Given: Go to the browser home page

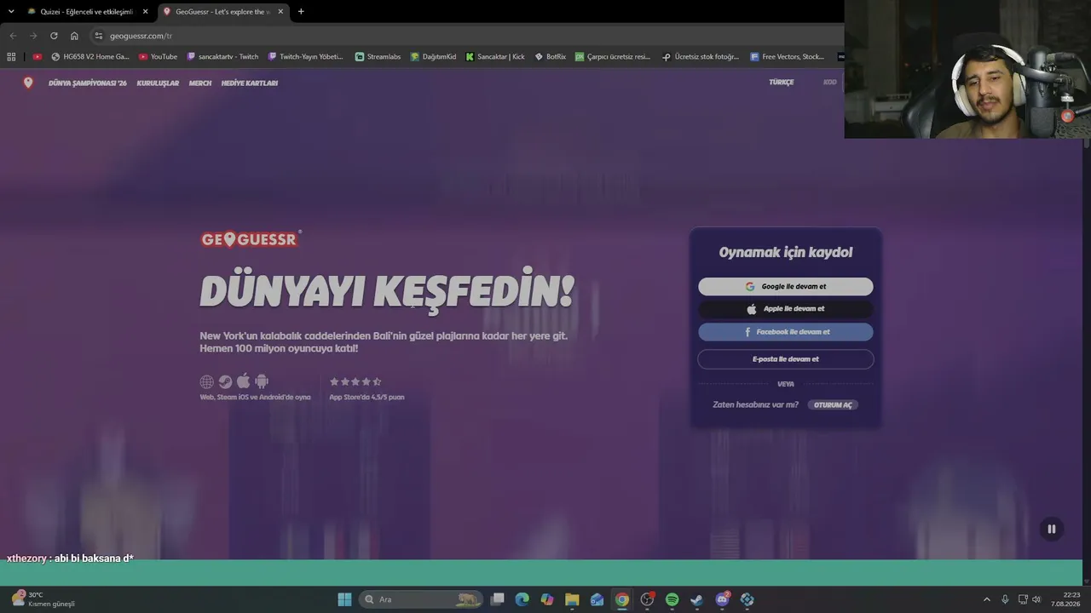Looking at the screenshot, I should pyautogui.click(x=74, y=36).
